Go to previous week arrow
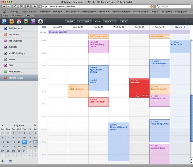 click(x=80, y=21)
